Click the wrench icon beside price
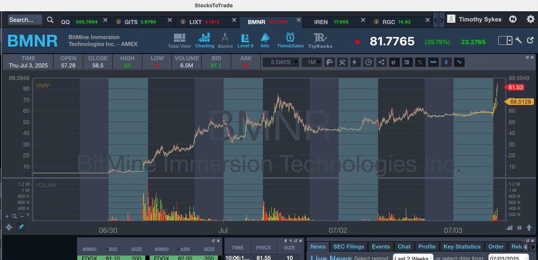 click(519, 41)
